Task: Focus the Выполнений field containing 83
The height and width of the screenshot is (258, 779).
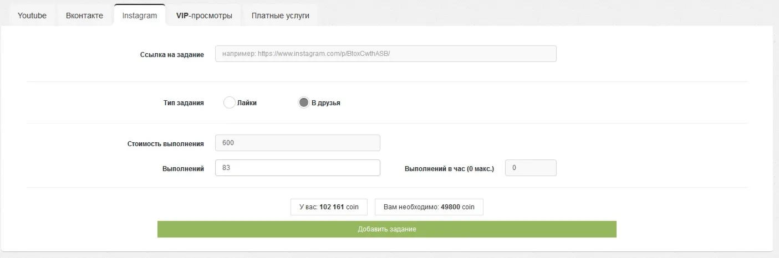Action: 297,168
